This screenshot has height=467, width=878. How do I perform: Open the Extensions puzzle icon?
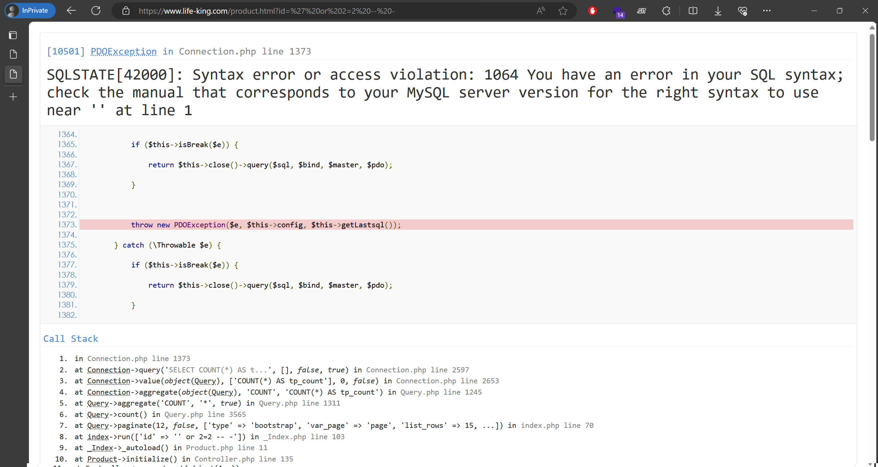pyautogui.click(x=666, y=11)
